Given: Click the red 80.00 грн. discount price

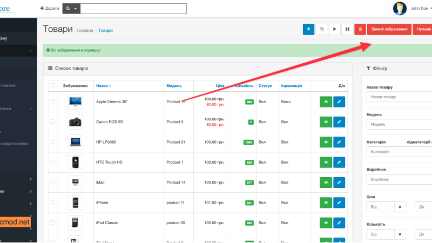Looking at the screenshot, I should 215,125.
